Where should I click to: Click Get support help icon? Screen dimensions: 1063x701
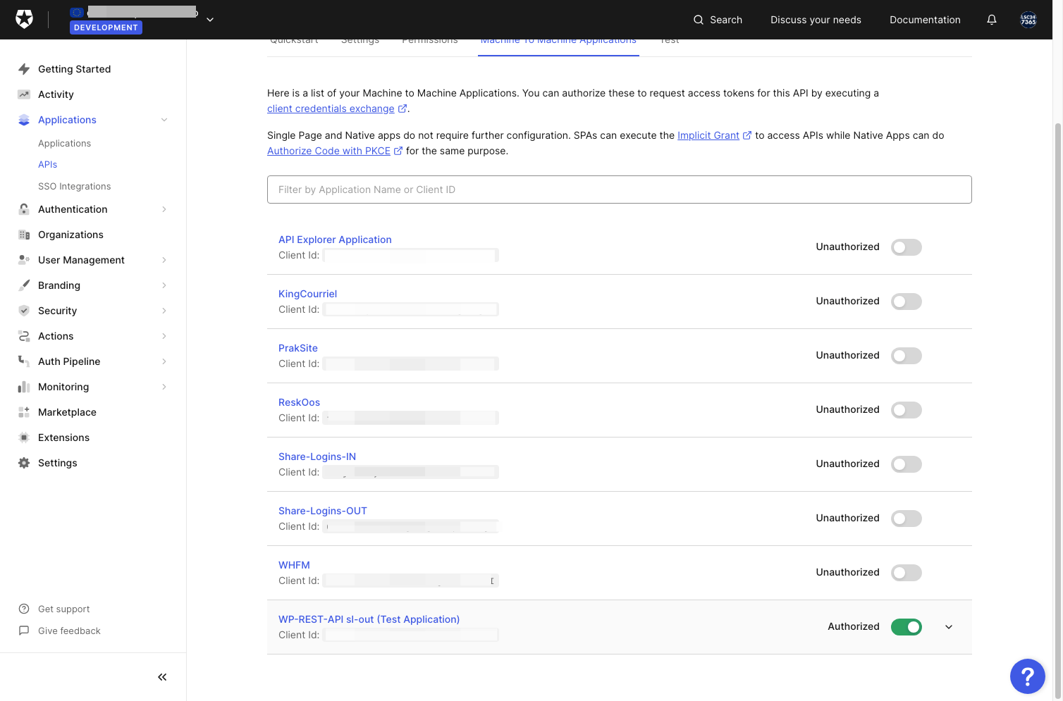(x=24, y=609)
